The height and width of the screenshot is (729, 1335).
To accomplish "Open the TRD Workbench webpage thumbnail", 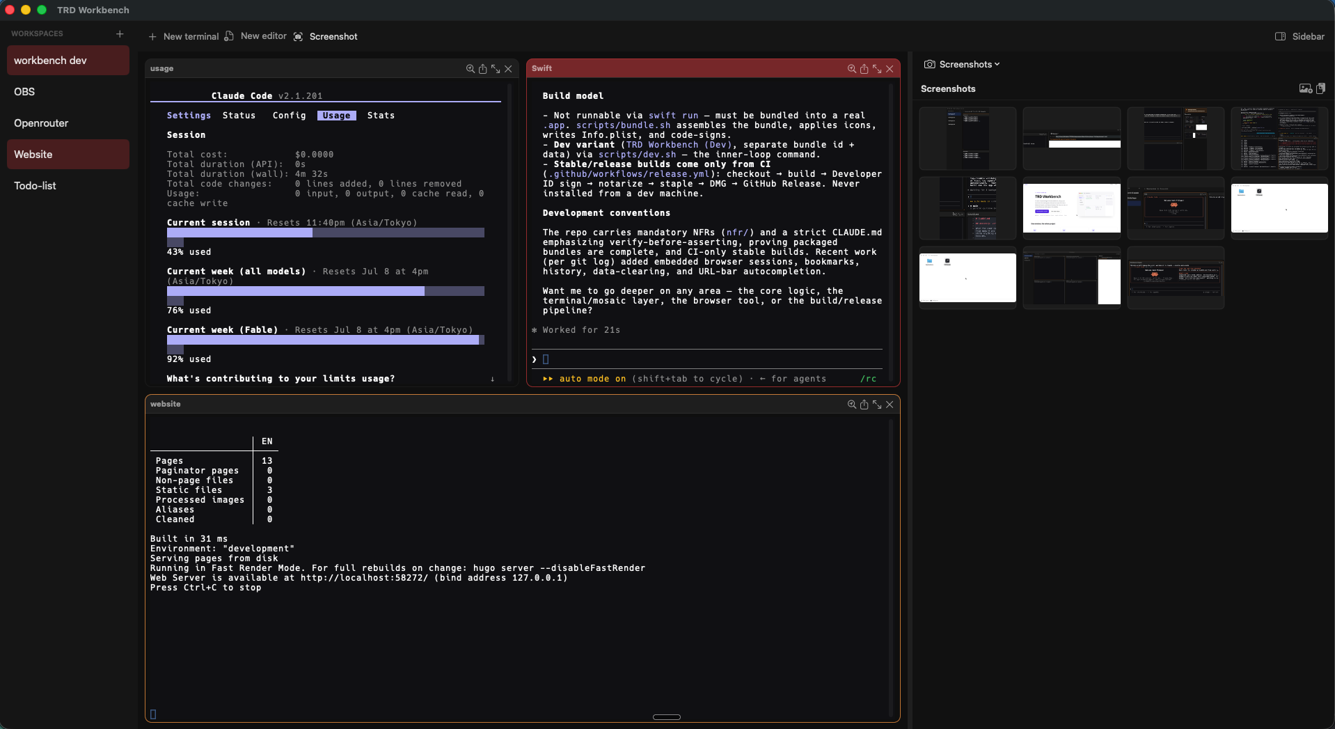I will coord(1072,208).
